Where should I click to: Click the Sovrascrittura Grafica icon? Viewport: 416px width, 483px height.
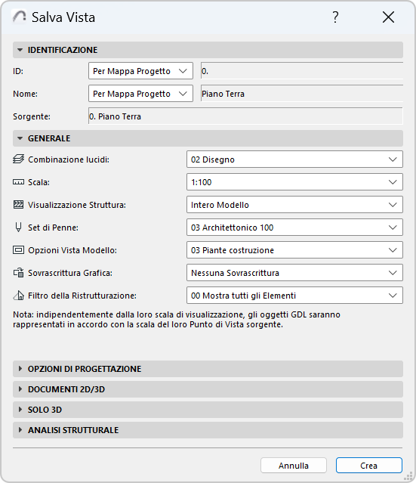18,273
